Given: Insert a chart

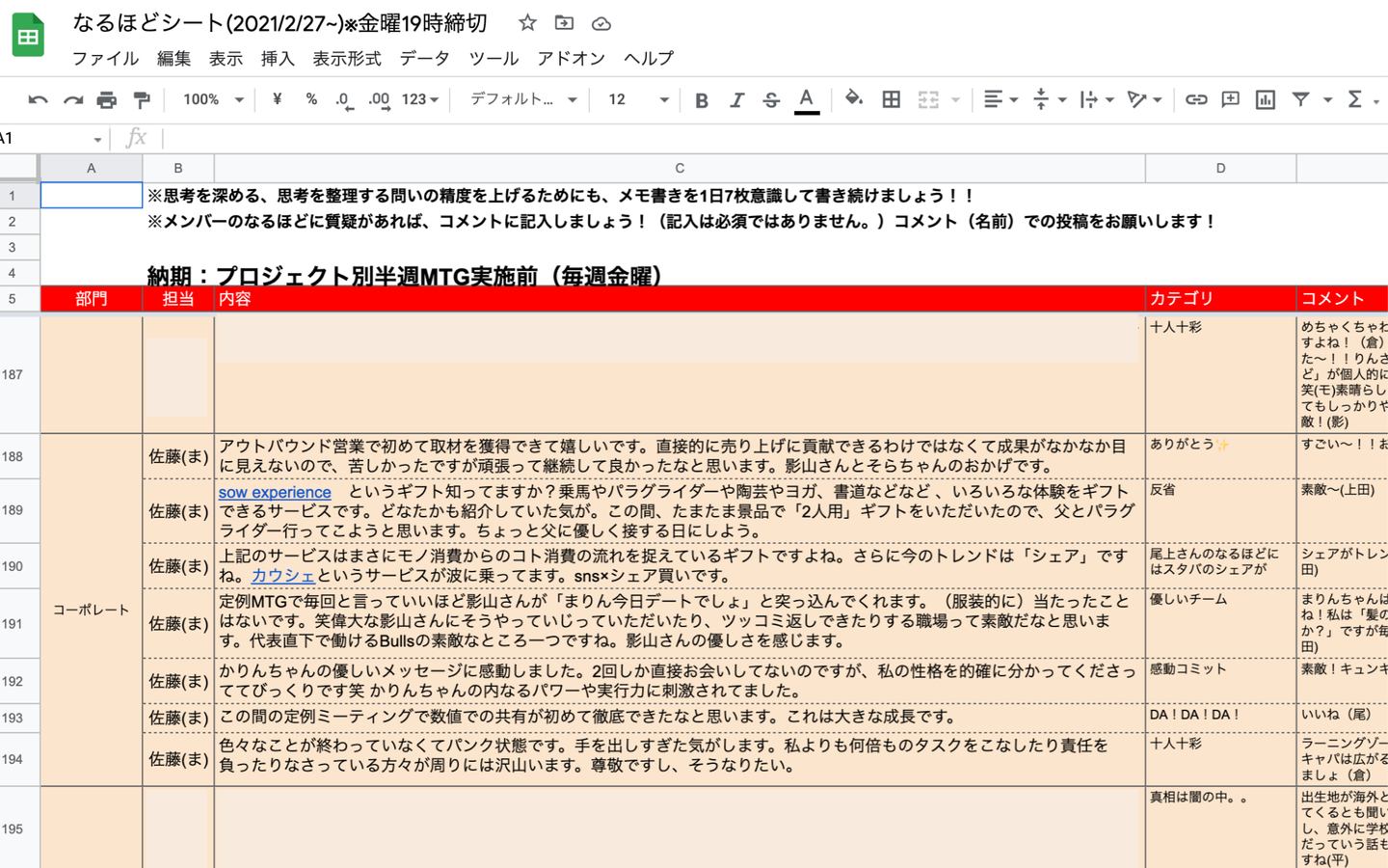Looking at the screenshot, I should tap(1266, 99).
